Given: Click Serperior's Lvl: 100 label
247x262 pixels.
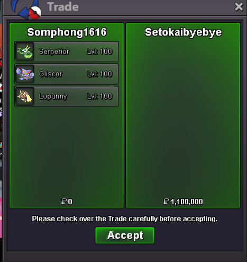Looking at the screenshot, I should (100, 52).
